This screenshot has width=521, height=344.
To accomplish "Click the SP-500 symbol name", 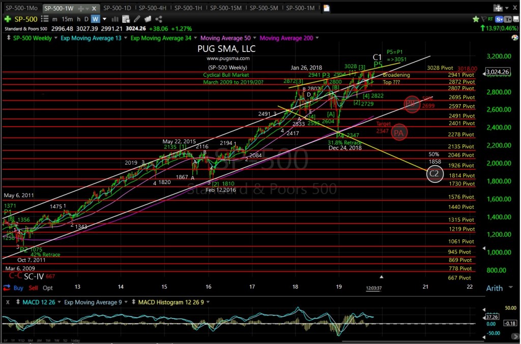I will point(26,19).
